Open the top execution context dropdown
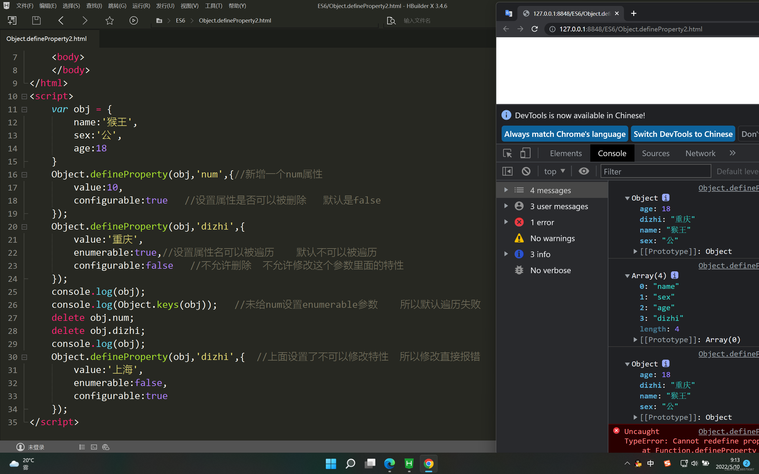The image size is (759, 474). (x=554, y=171)
